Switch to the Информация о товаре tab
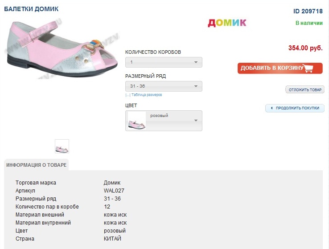 pos(37,165)
